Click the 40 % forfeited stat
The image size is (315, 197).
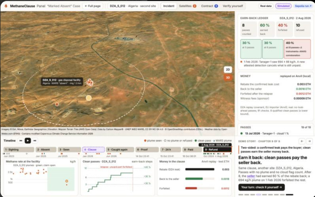[284, 29]
